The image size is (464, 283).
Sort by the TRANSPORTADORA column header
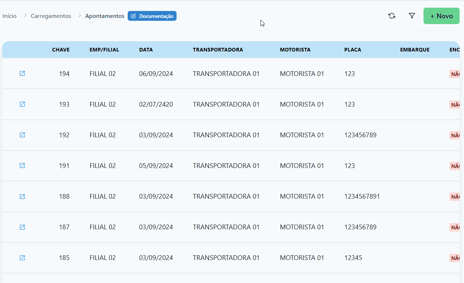218,50
